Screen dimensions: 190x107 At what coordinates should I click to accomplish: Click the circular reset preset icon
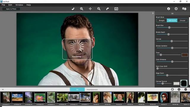[x=172, y=89]
